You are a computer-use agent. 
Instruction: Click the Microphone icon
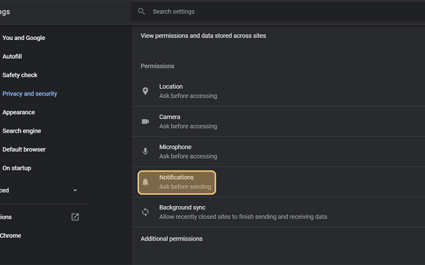[x=145, y=152]
